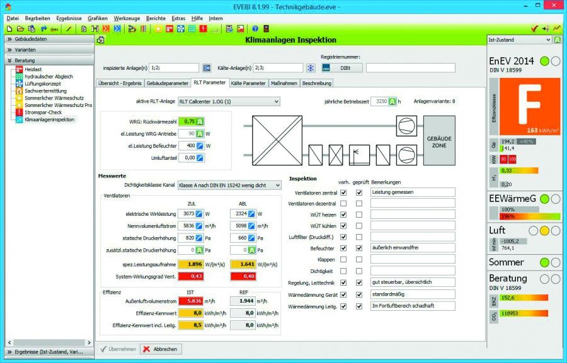Click the blue edit icon next to el.Leistung Befeuchter
The width and height of the screenshot is (567, 363).
(200, 146)
